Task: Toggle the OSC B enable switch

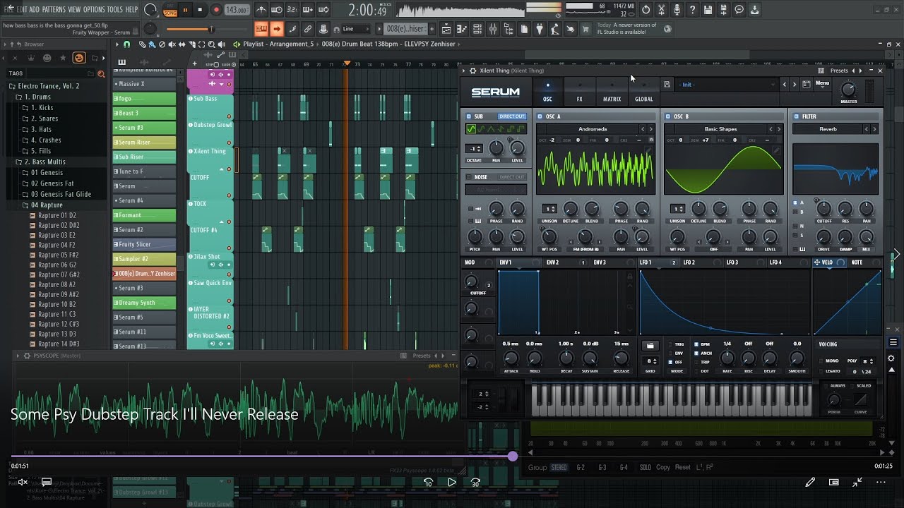Action: click(668, 116)
